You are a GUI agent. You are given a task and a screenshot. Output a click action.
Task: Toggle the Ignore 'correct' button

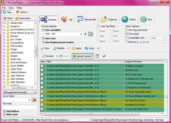click(x=83, y=56)
